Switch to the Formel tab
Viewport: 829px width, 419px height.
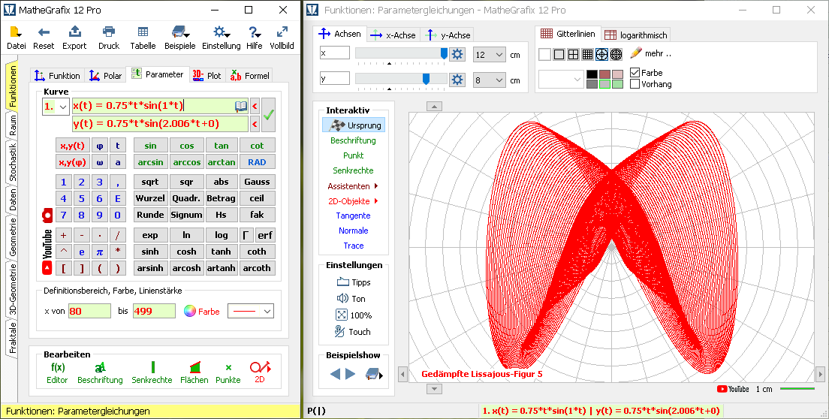coord(250,76)
